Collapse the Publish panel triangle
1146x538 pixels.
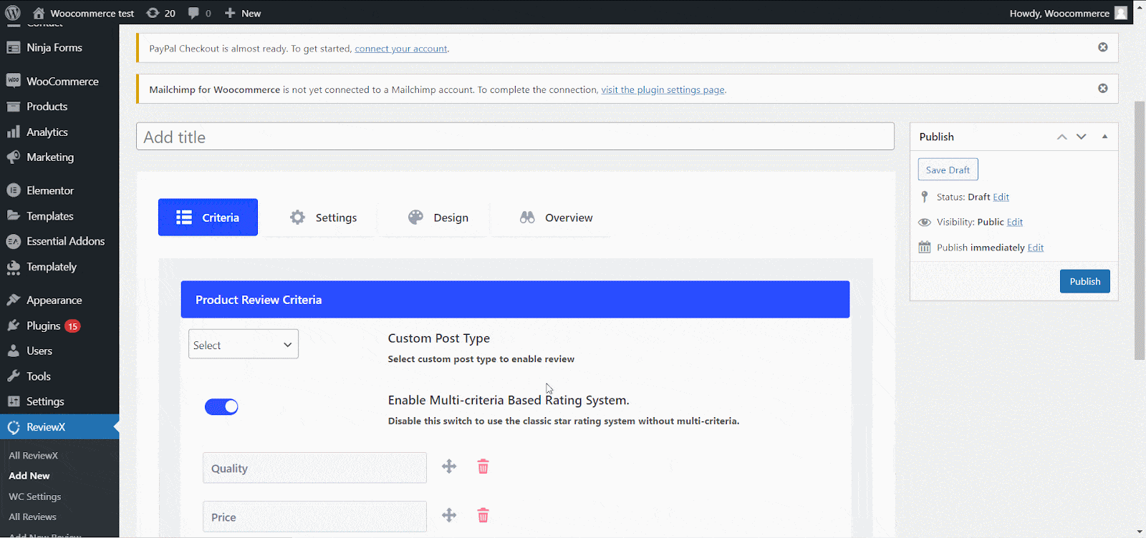coord(1104,137)
